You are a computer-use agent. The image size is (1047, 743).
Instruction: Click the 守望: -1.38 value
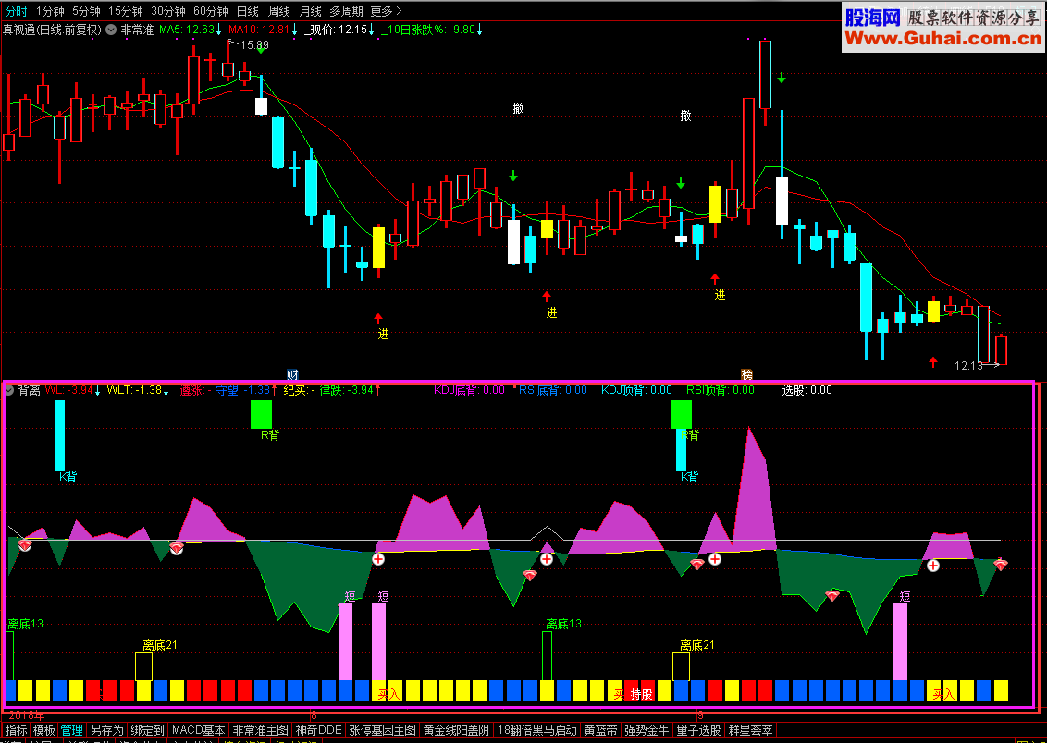click(x=246, y=389)
